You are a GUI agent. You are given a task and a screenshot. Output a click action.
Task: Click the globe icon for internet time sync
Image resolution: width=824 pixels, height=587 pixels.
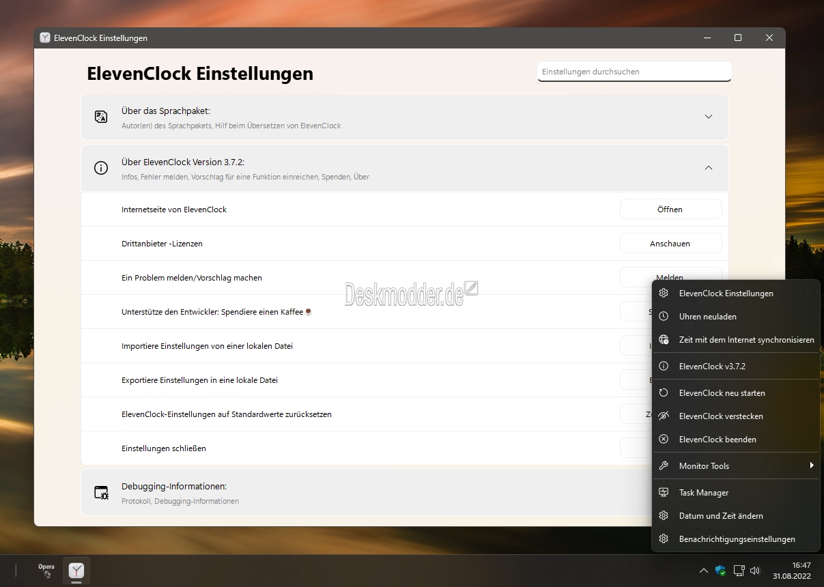click(x=664, y=340)
